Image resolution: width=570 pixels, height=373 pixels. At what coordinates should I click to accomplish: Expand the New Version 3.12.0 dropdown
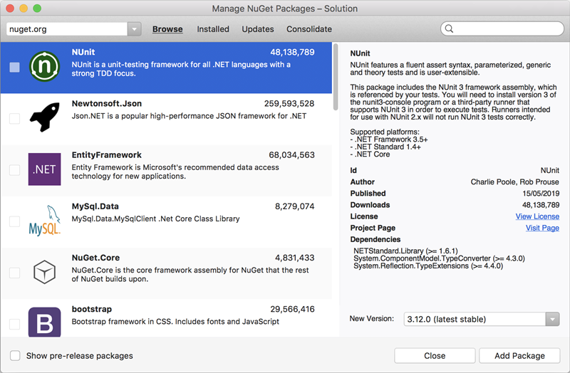coord(552,319)
